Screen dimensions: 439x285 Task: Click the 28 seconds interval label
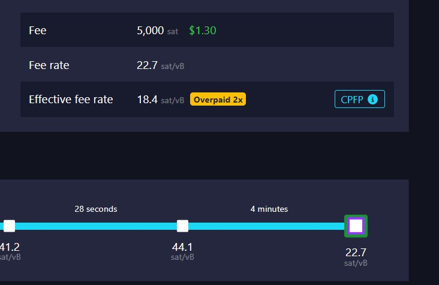[x=96, y=209]
